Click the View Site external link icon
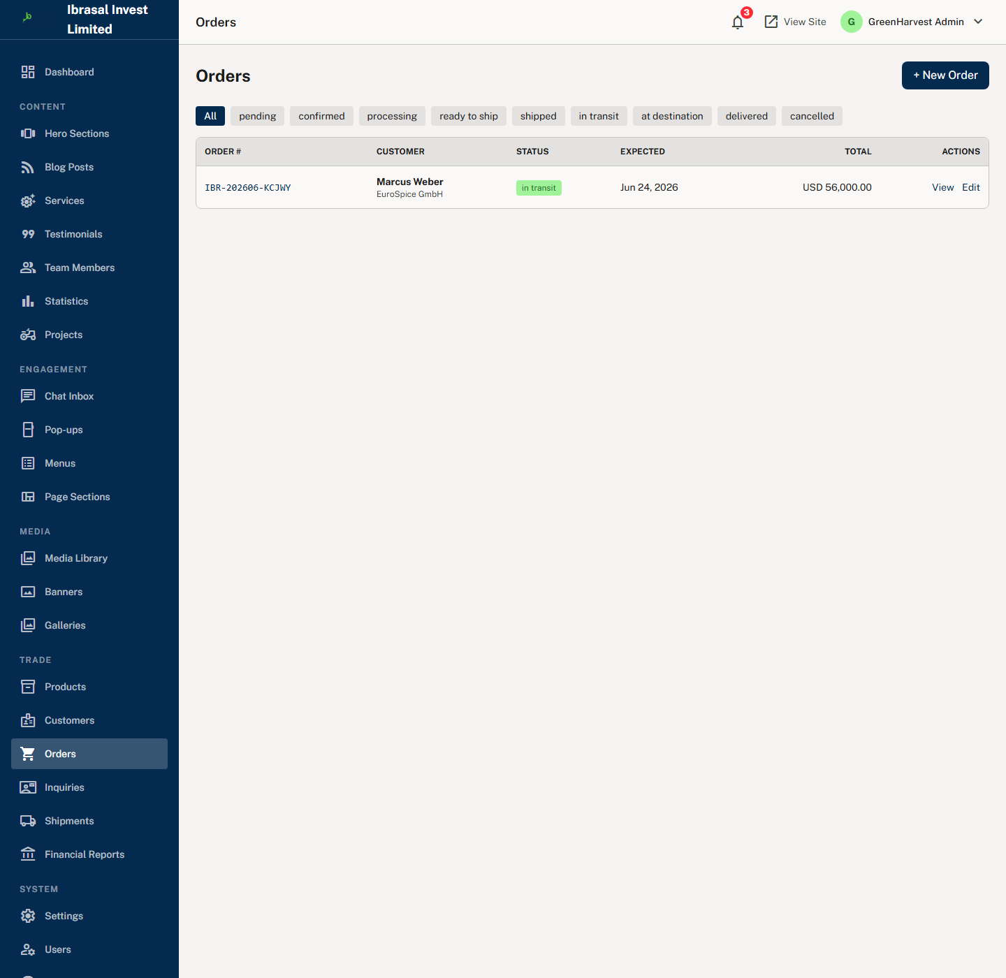This screenshot has width=1006, height=978. (771, 22)
